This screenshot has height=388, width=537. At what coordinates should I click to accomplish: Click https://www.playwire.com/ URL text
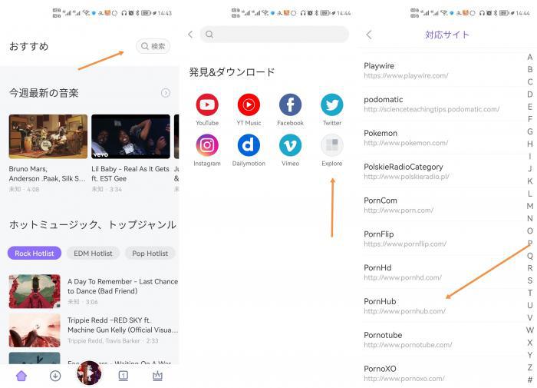[x=406, y=76]
